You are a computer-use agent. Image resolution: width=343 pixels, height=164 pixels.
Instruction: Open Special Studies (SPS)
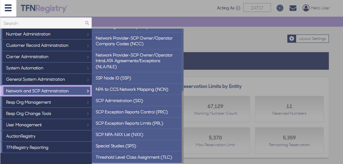point(137,146)
